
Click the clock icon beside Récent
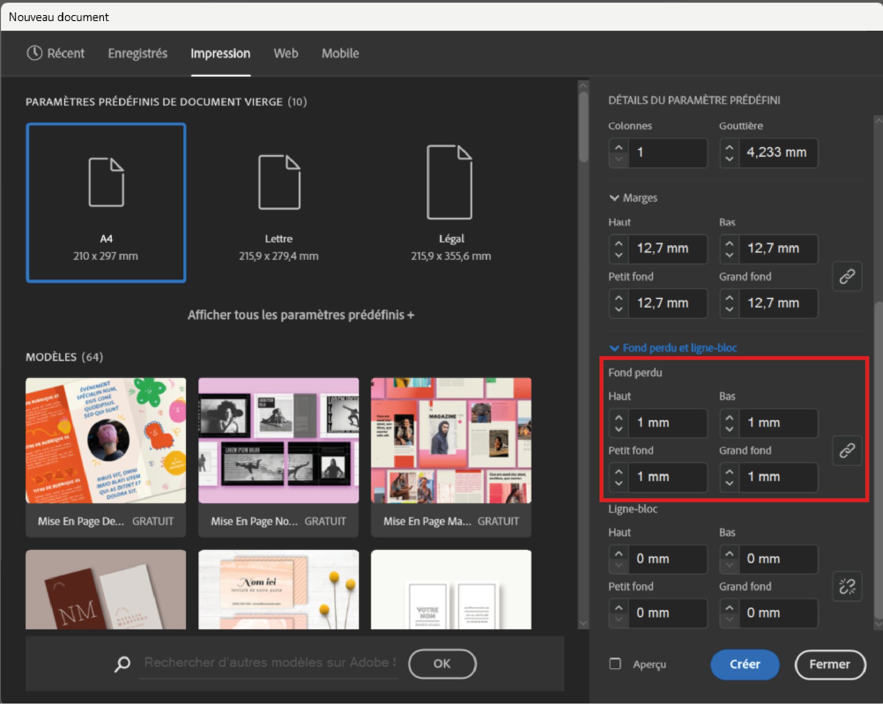tap(34, 53)
